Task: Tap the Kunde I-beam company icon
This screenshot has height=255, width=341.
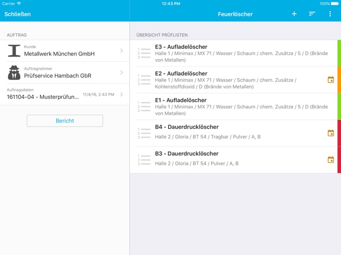Action: [14, 51]
